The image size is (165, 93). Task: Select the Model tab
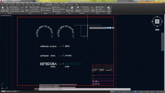tap(3, 91)
